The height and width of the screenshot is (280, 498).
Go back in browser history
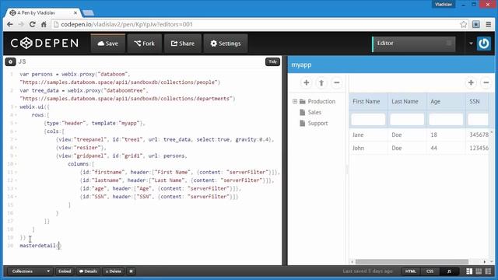(x=10, y=24)
